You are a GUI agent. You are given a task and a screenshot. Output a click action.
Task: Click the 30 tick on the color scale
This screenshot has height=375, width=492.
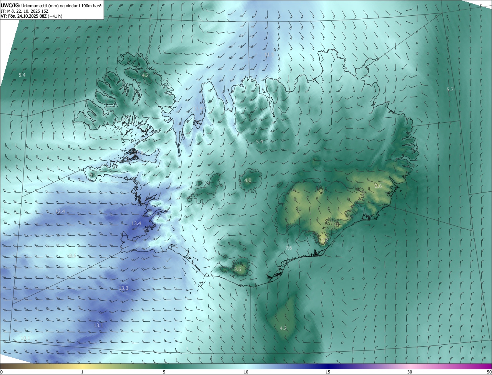point(410,372)
